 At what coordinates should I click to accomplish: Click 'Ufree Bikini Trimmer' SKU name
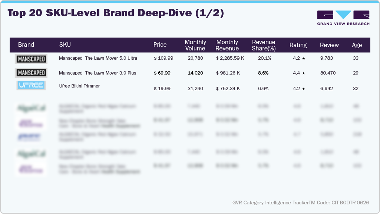point(79,86)
